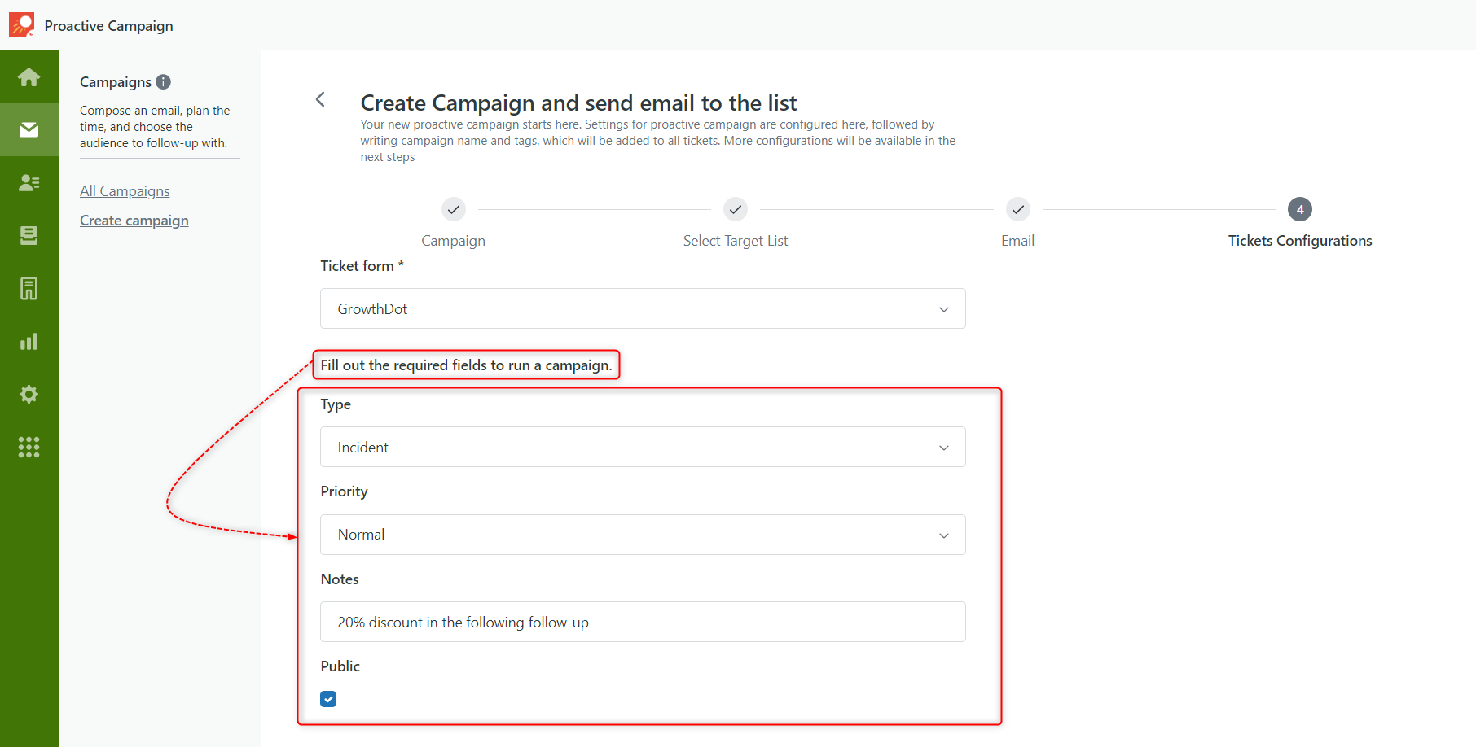Viewport: 1476px width, 747px height.
Task: Click the Proactive Campaign title text
Action: [x=109, y=26]
